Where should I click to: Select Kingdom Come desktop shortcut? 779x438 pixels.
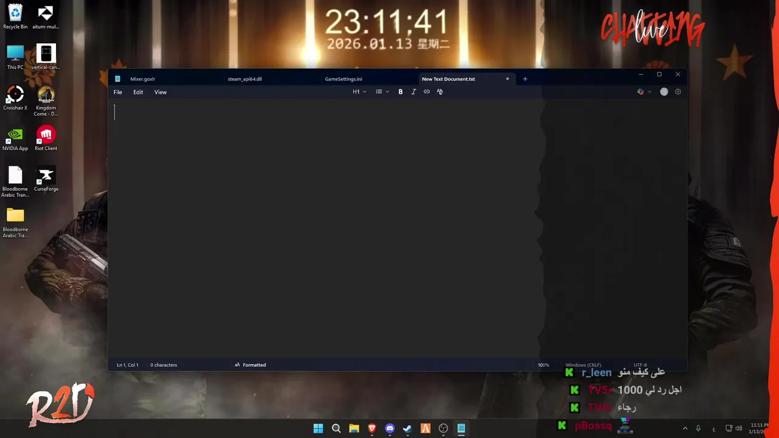click(x=46, y=101)
